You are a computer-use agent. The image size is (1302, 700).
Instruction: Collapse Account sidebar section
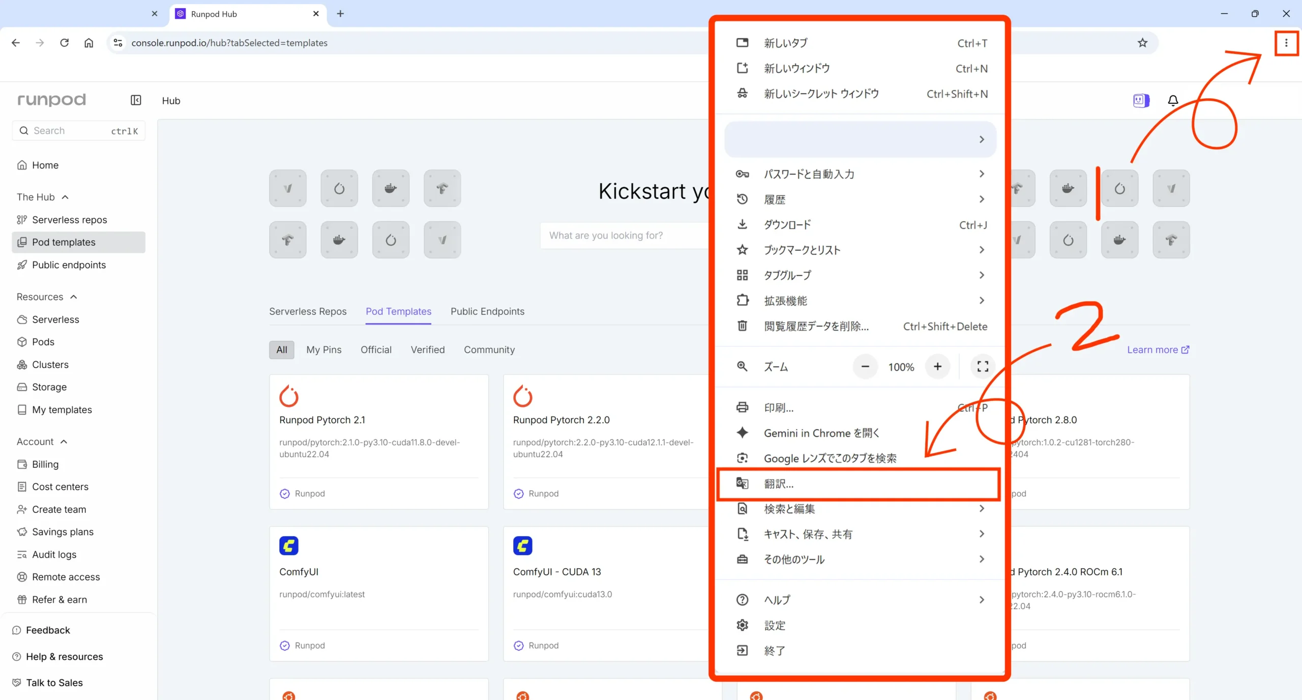tap(42, 442)
